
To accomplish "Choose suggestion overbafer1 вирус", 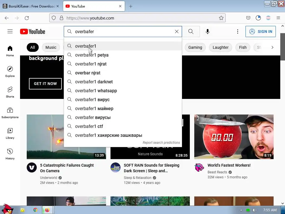I will [123, 99].
